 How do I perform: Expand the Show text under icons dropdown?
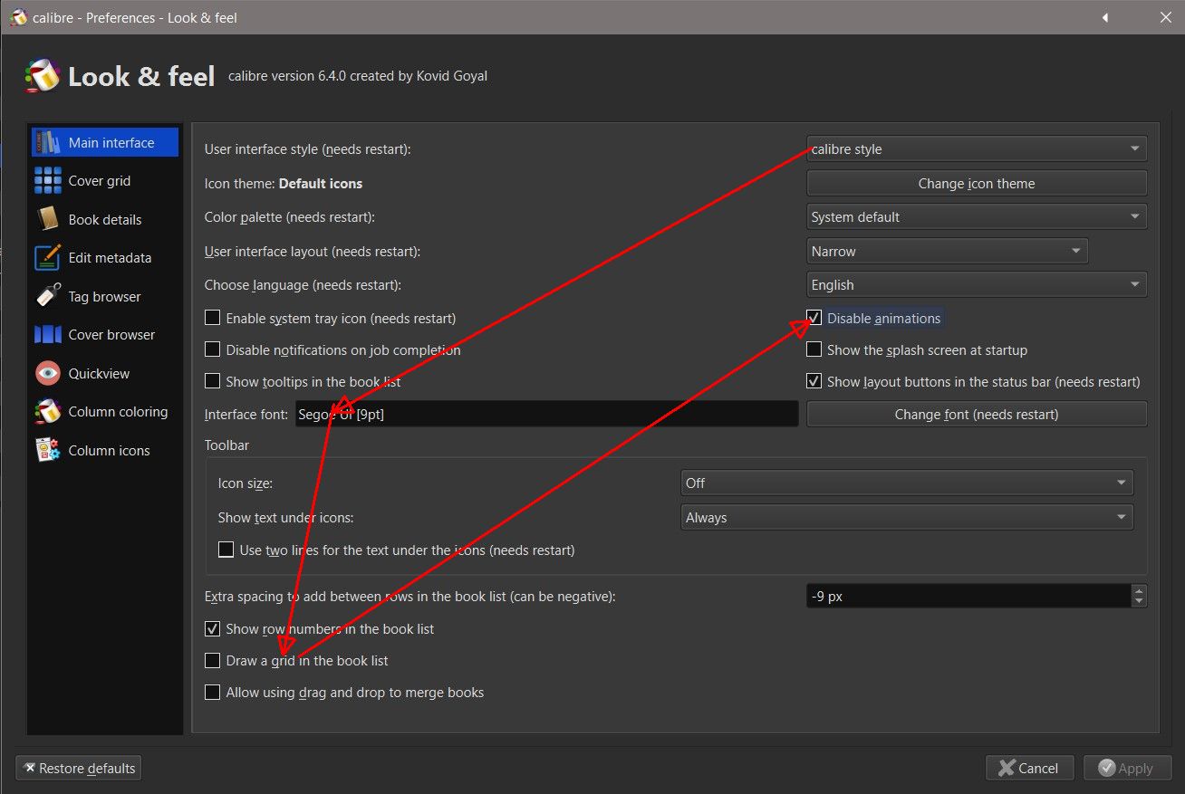coord(907,518)
